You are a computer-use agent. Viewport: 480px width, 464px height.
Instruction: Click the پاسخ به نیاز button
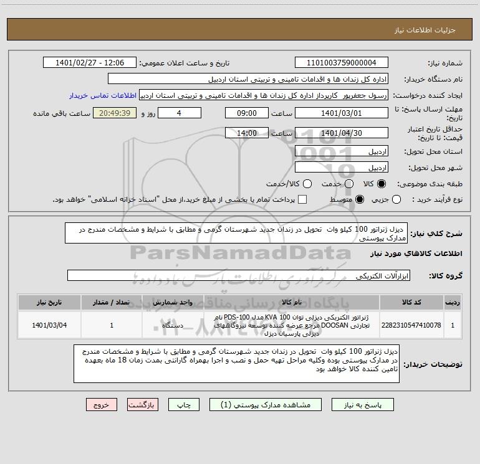(x=362, y=405)
